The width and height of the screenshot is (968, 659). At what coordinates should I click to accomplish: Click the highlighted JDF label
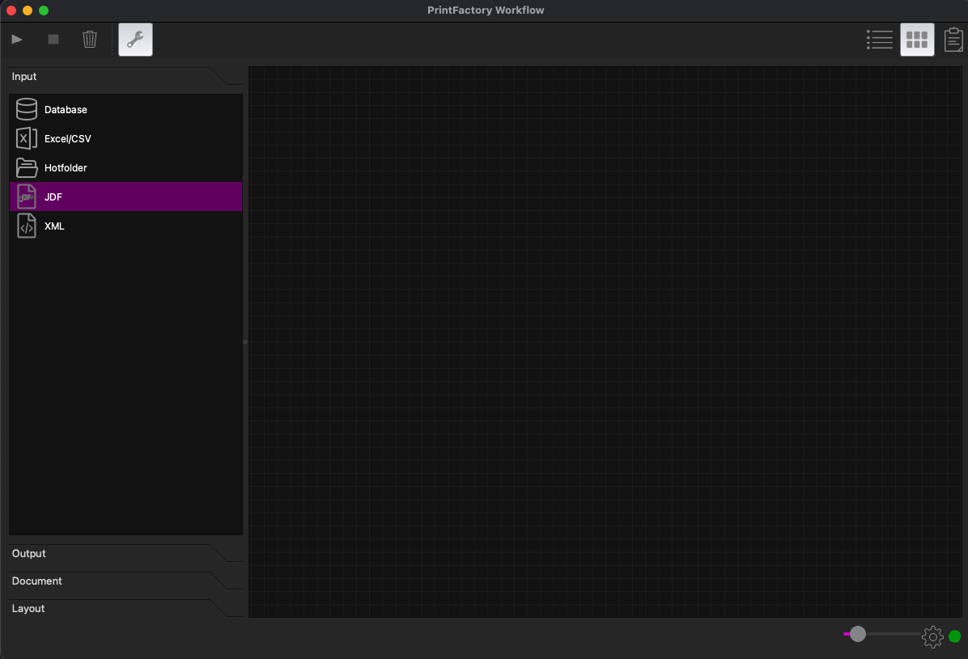pyautogui.click(x=53, y=196)
